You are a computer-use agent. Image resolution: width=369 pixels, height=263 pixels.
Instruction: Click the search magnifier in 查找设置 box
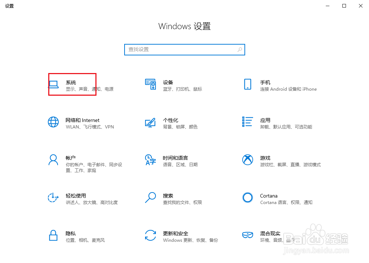(x=239, y=50)
